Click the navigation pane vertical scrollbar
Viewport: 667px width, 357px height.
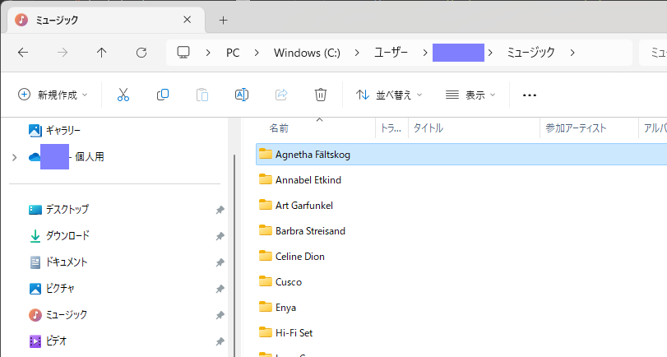pos(234,255)
